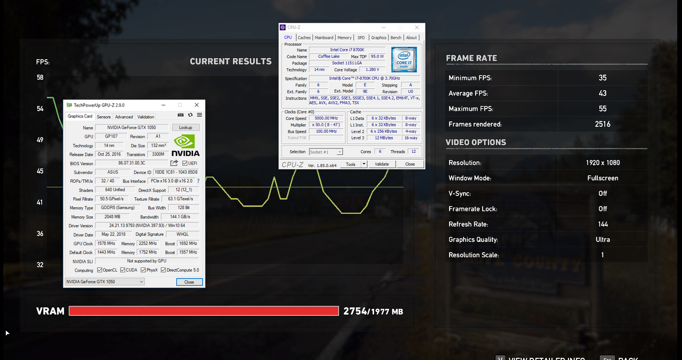Toggle the DirectCompute 5.0 checkbox
This screenshot has width=682, height=360.
164,270
